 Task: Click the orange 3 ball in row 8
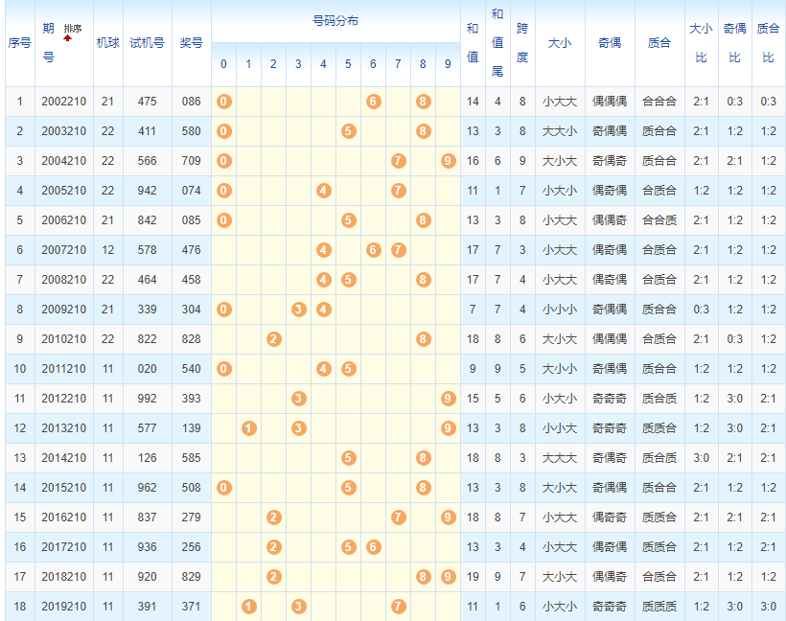tap(298, 310)
